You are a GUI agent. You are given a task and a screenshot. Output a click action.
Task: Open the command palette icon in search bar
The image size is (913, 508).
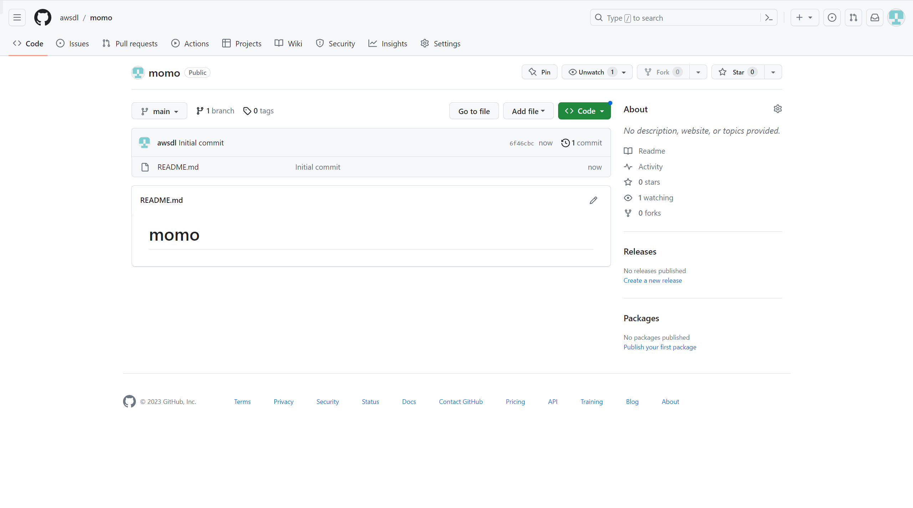769,18
